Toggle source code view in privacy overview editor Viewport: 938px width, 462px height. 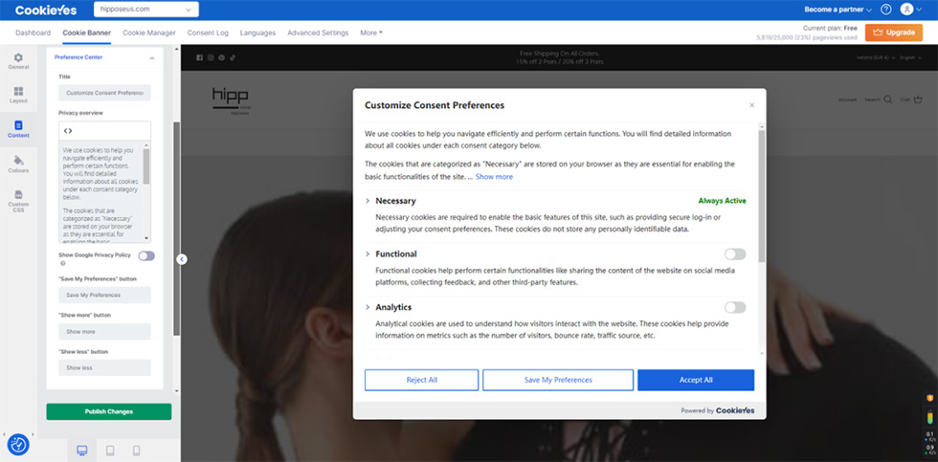68,130
